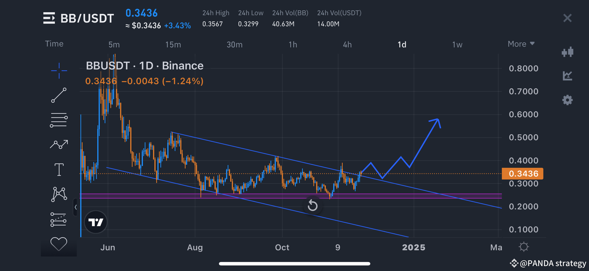The width and height of the screenshot is (589, 271).
Task: Collapse the drawing toolbar with side chevron
Action: [x=75, y=207]
